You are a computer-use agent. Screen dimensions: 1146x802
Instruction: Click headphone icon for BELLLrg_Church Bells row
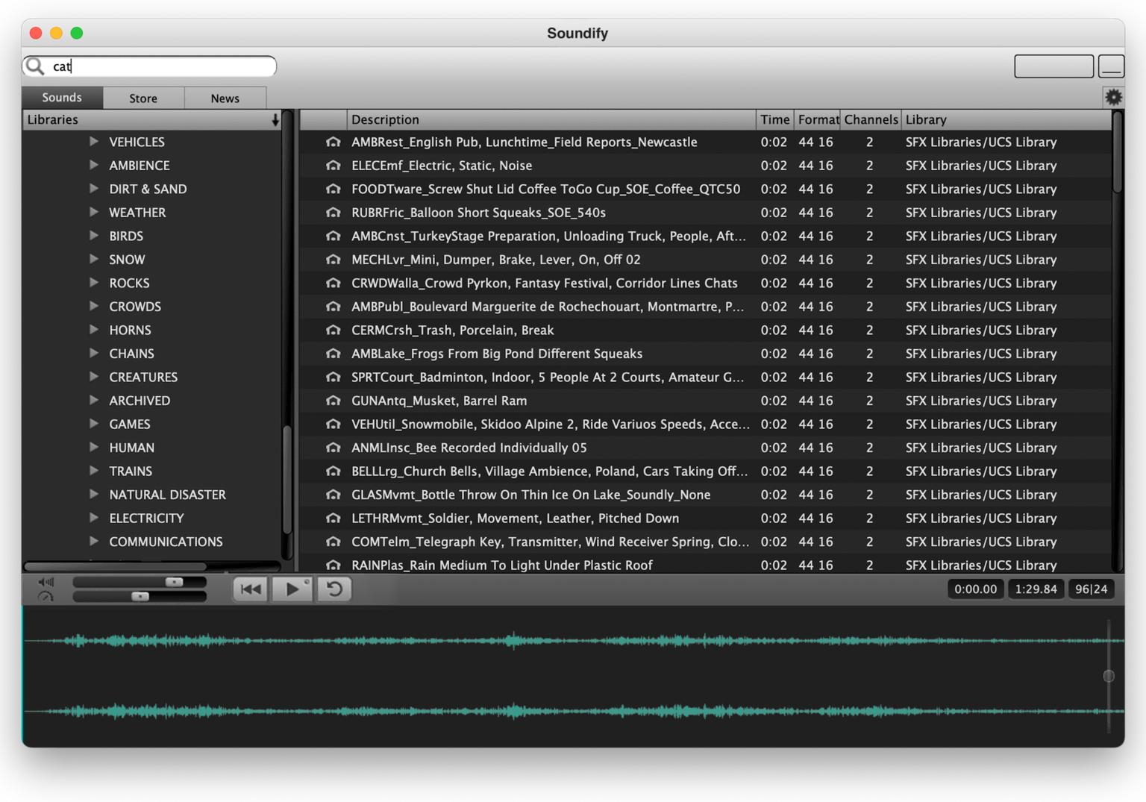point(333,471)
